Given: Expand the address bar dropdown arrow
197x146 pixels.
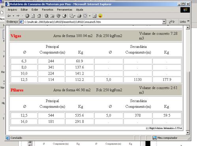Looking at the screenshot, I should pyautogui.click(x=164, y=22).
